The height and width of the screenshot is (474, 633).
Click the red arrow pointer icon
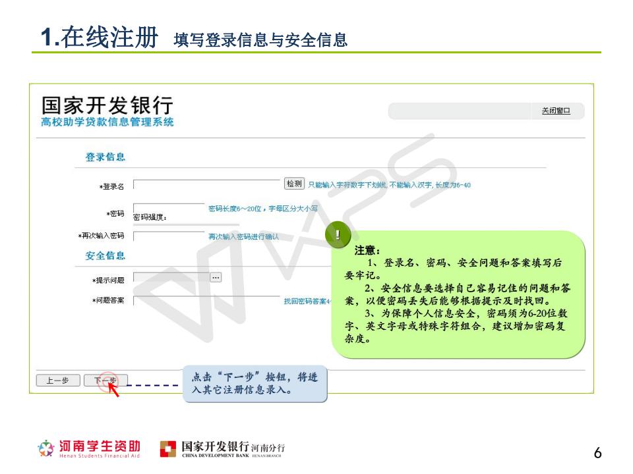(113, 390)
